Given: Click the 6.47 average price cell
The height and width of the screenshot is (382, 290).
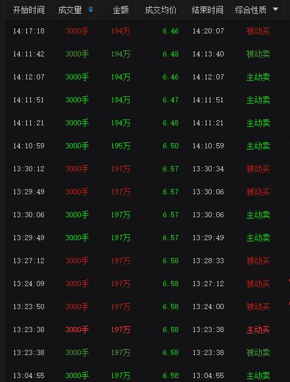Looking at the screenshot, I should [170, 100].
